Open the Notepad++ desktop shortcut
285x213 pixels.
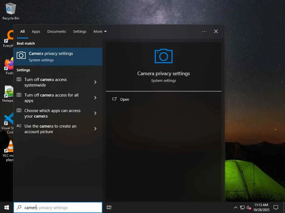[x=8, y=94]
